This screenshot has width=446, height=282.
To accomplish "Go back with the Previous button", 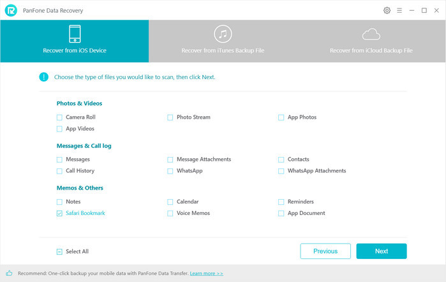I will click(325, 251).
